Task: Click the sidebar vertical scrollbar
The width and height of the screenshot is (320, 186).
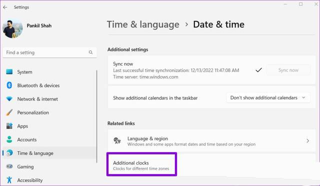Action: pos(96,116)
